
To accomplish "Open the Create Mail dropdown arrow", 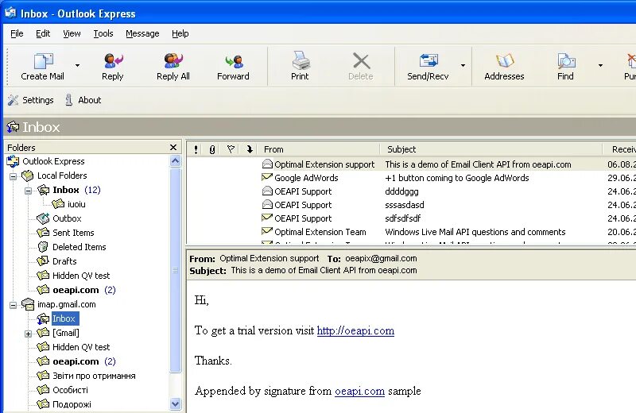I will pos(77,65).
